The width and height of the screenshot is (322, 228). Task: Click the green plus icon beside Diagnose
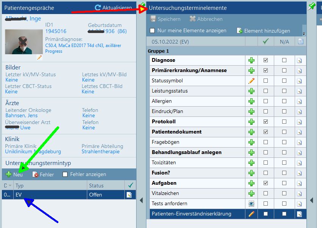click(x=251, y=60)
